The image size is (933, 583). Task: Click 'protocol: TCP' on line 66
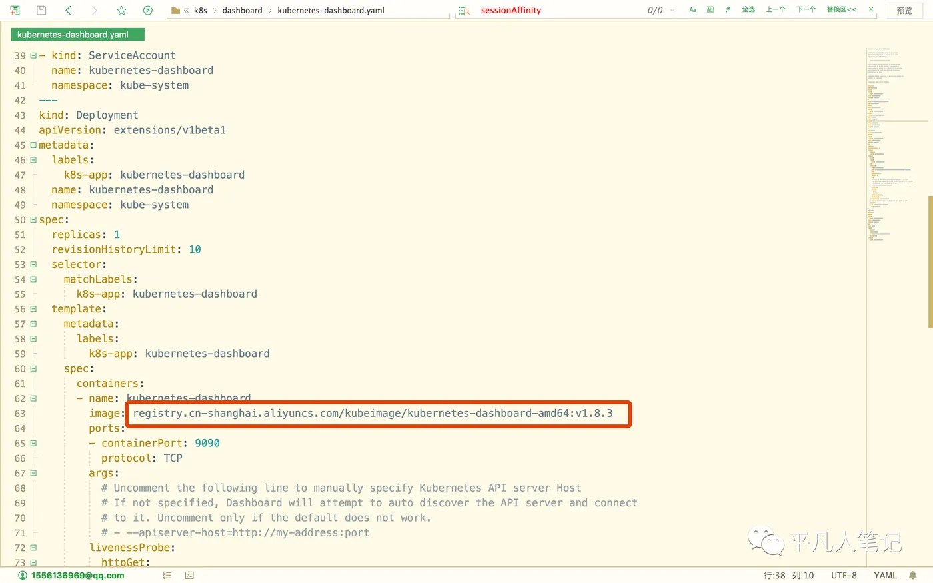(141, 458)
